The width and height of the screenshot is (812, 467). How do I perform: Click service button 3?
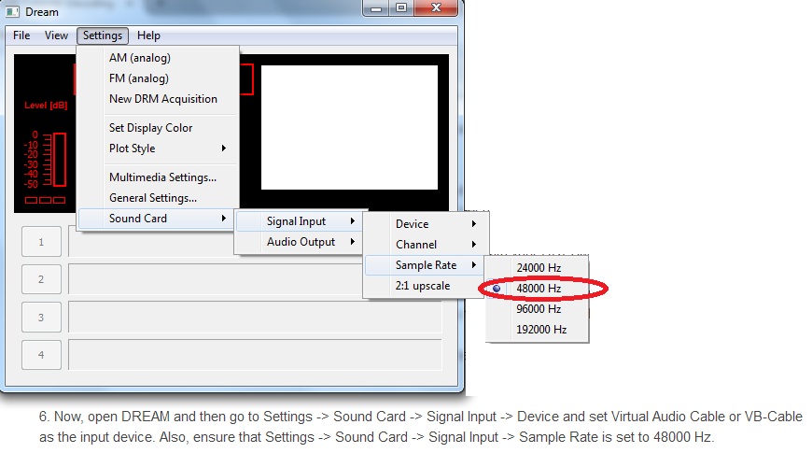[x=41, y=318]
